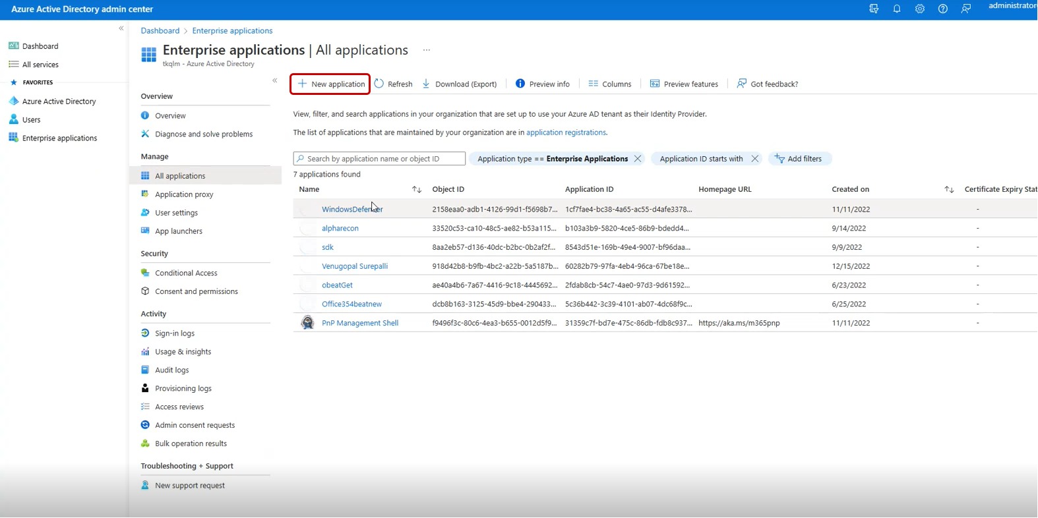Click Got feedback? in toolbar
The height and width of the screenshot is (518, 1038).
click(768, 84)
